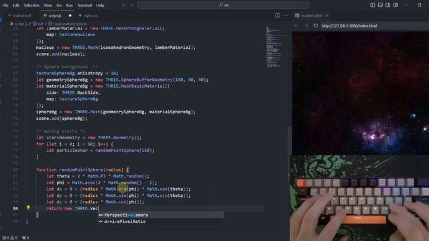The image size is (429, 241).
Task: Click the errors count in the status bar
Action: [x=6, y=238]
